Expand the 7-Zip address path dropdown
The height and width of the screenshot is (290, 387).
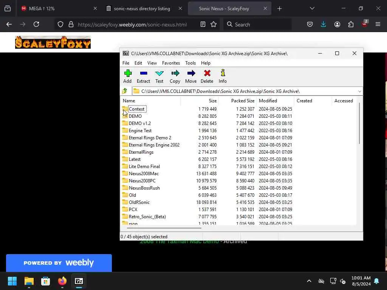pos(360,91)
